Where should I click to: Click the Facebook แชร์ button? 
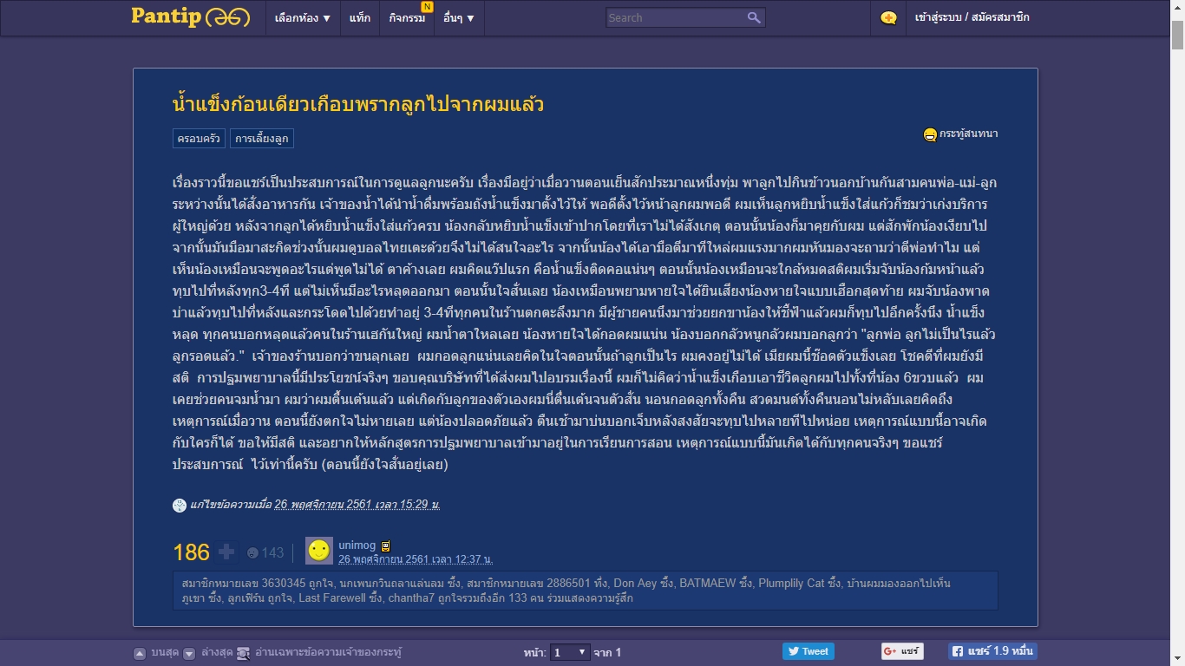coord(992,651)
